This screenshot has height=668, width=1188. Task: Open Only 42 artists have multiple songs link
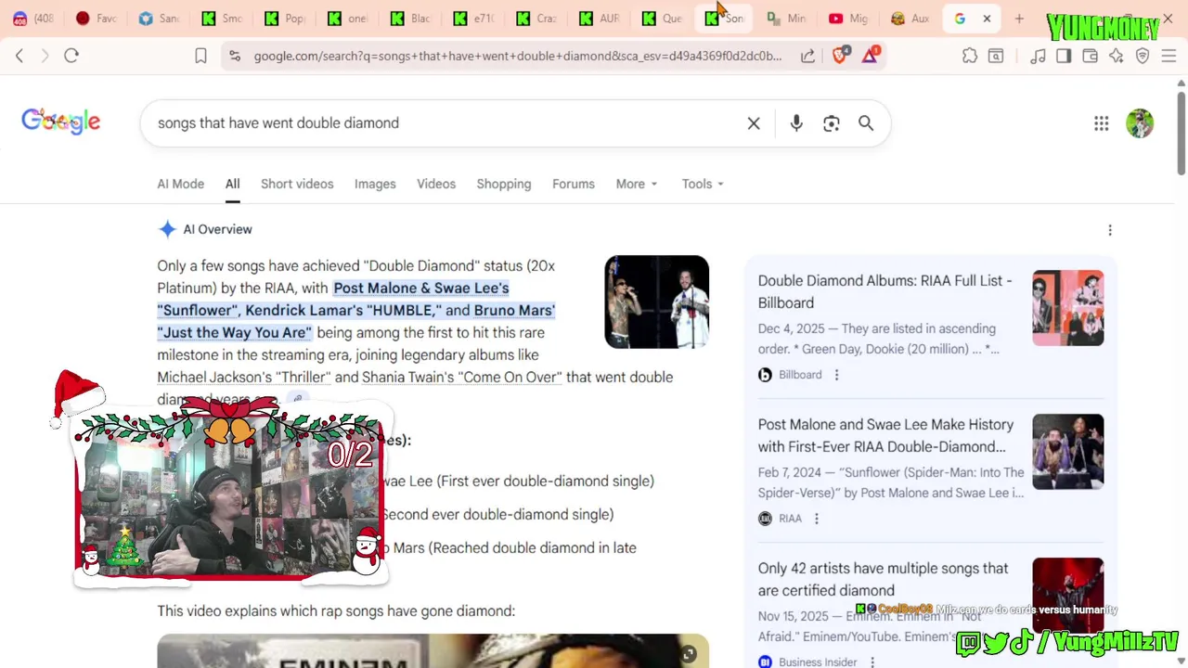[x=883, y=579]
